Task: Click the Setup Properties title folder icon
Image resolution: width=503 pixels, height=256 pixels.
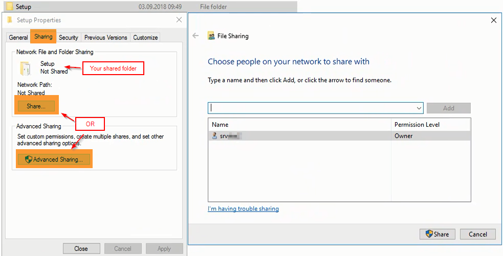Action: pyautogui.click(x=10, y=20)
